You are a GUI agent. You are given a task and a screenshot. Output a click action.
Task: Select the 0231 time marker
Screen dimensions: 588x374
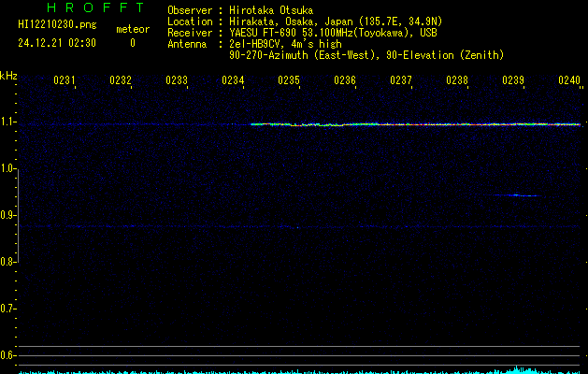(x=65, y=80)
